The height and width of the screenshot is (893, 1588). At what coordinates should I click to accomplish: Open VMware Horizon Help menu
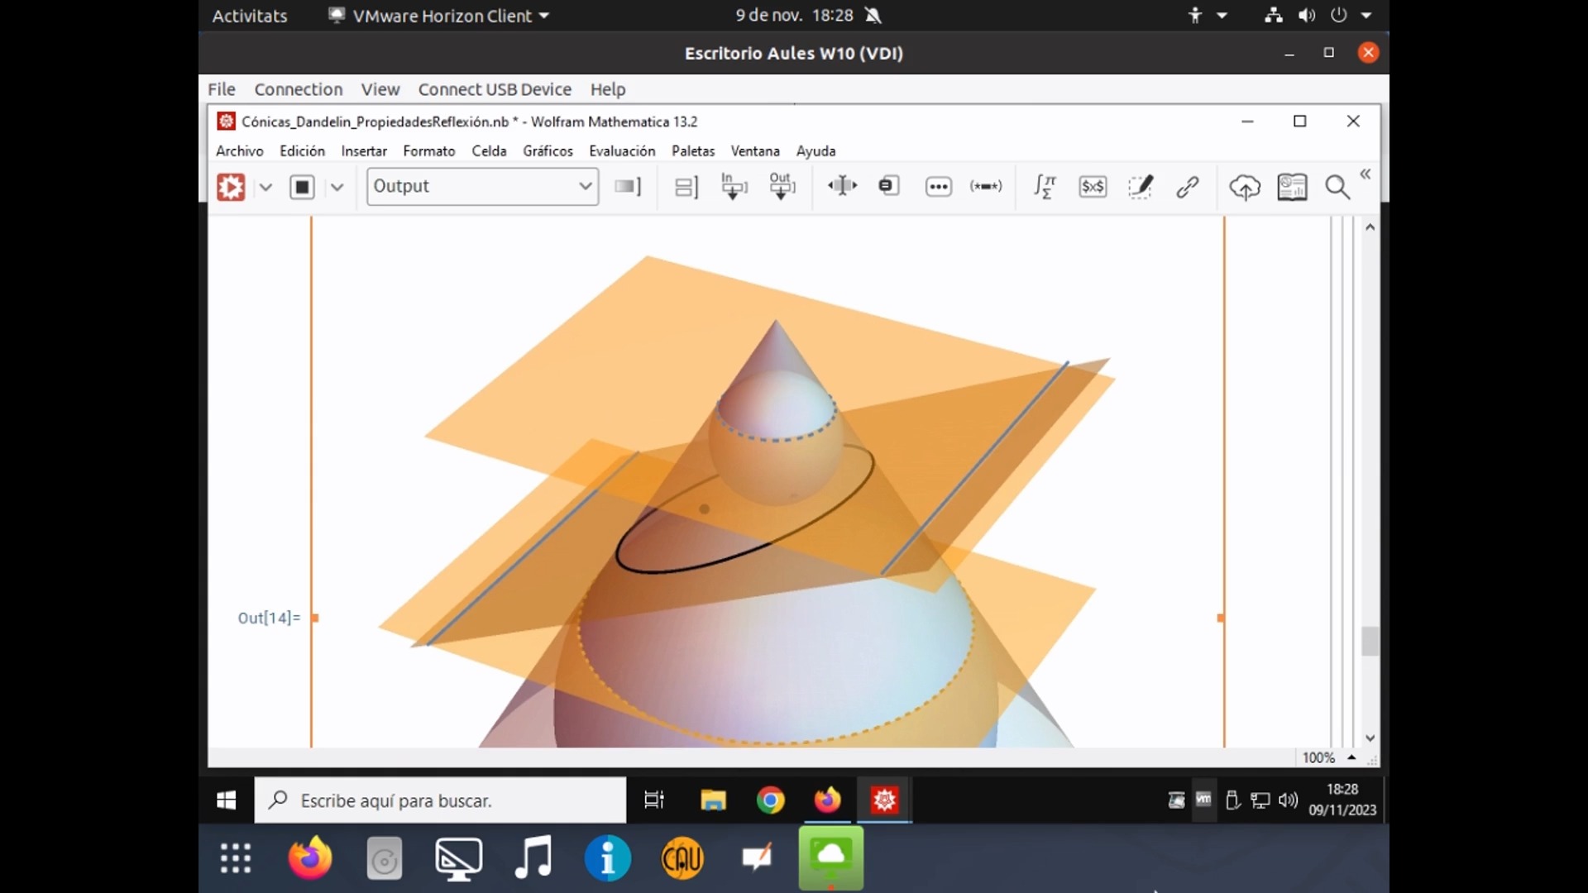point(608,89)
